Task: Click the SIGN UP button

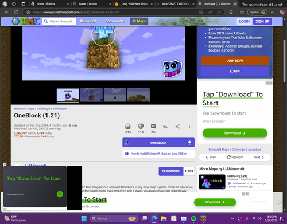Action: click(262, 21)
